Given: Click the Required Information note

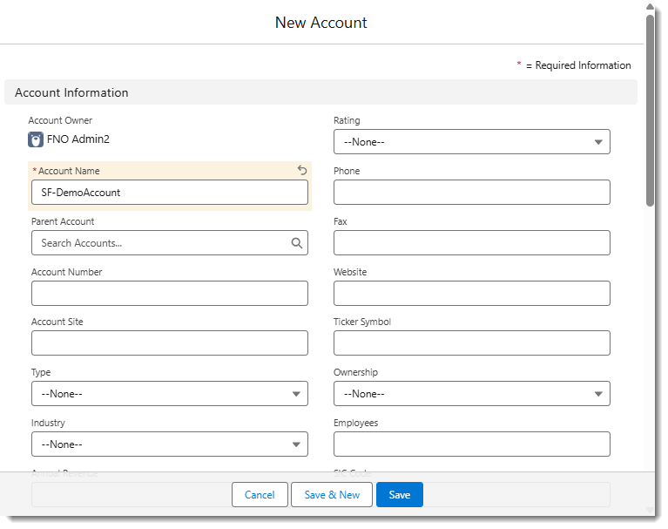Looking at the screenshot, I should [574, 65].
